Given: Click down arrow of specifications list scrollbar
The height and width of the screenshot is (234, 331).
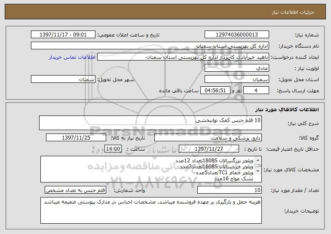Looking at the screenshot, I should (258, 171).
